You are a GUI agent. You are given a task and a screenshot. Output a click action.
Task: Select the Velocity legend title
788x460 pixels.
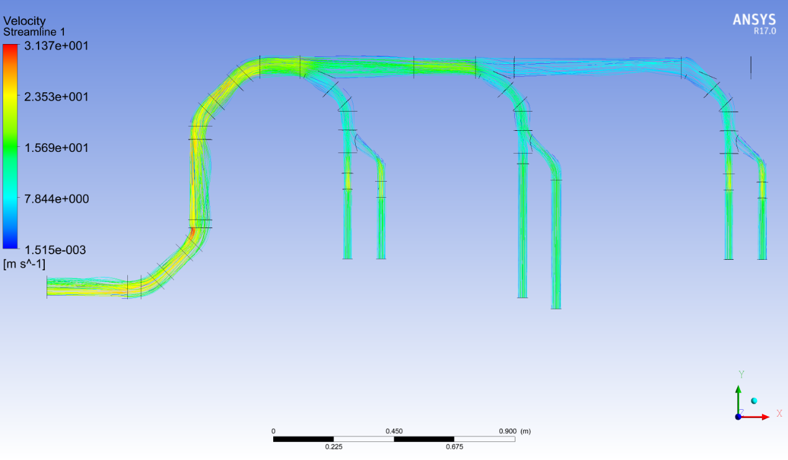click(24, 22)
